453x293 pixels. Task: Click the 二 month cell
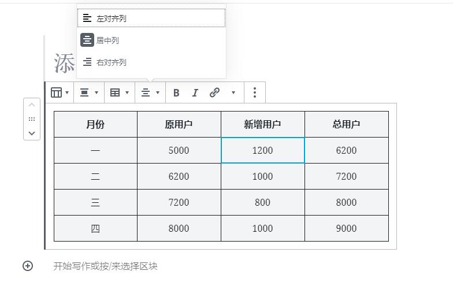(x=96, y=176)
